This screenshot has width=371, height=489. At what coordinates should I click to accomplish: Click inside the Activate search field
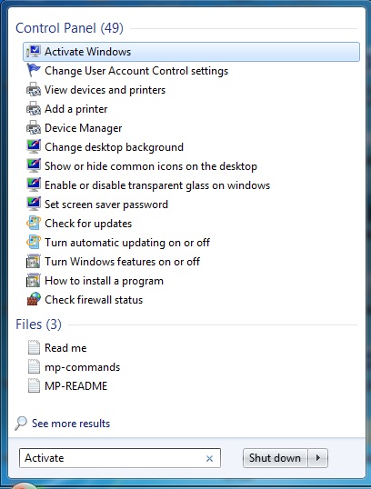click(113, 458)
